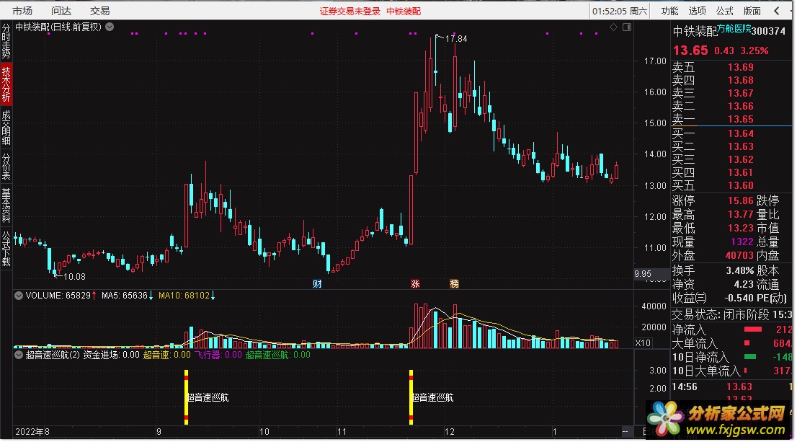Image resolution: width=797 pixels, height=442 pixels.
Task: Open the 版面 menu
Action: (752, 11)
